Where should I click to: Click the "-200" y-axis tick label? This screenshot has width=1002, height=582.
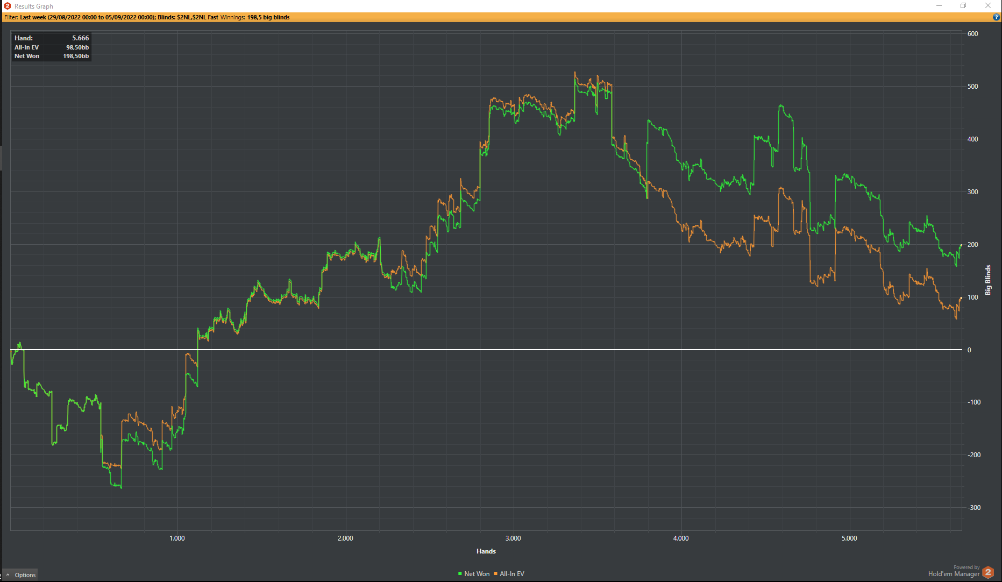pyautogui.click(x=974, y=455)
